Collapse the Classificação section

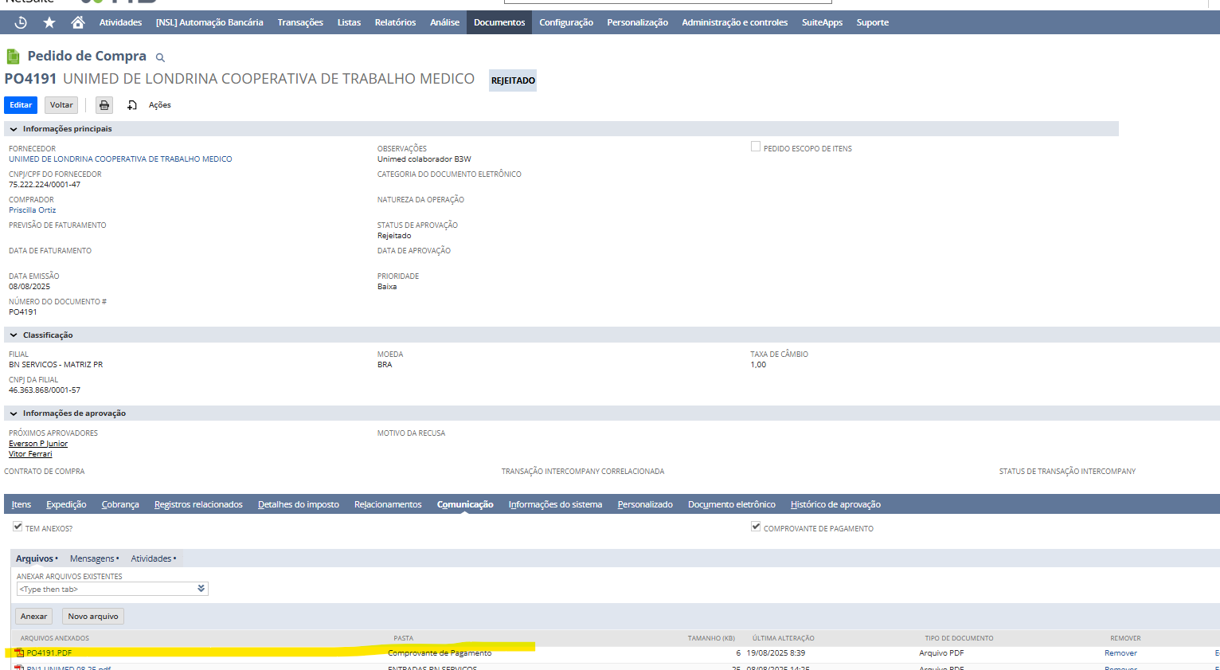[14, 335]
